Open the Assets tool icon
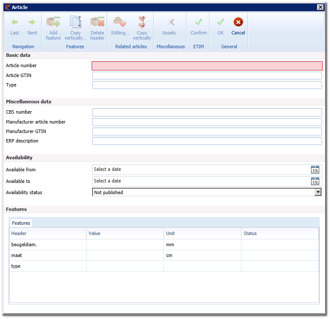This screenshot has height=319, width=330. (x=171, y=22)
